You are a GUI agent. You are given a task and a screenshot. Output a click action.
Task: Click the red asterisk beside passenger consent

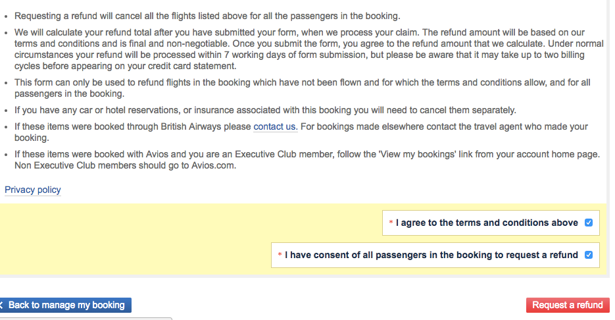[x=280, y=255]
